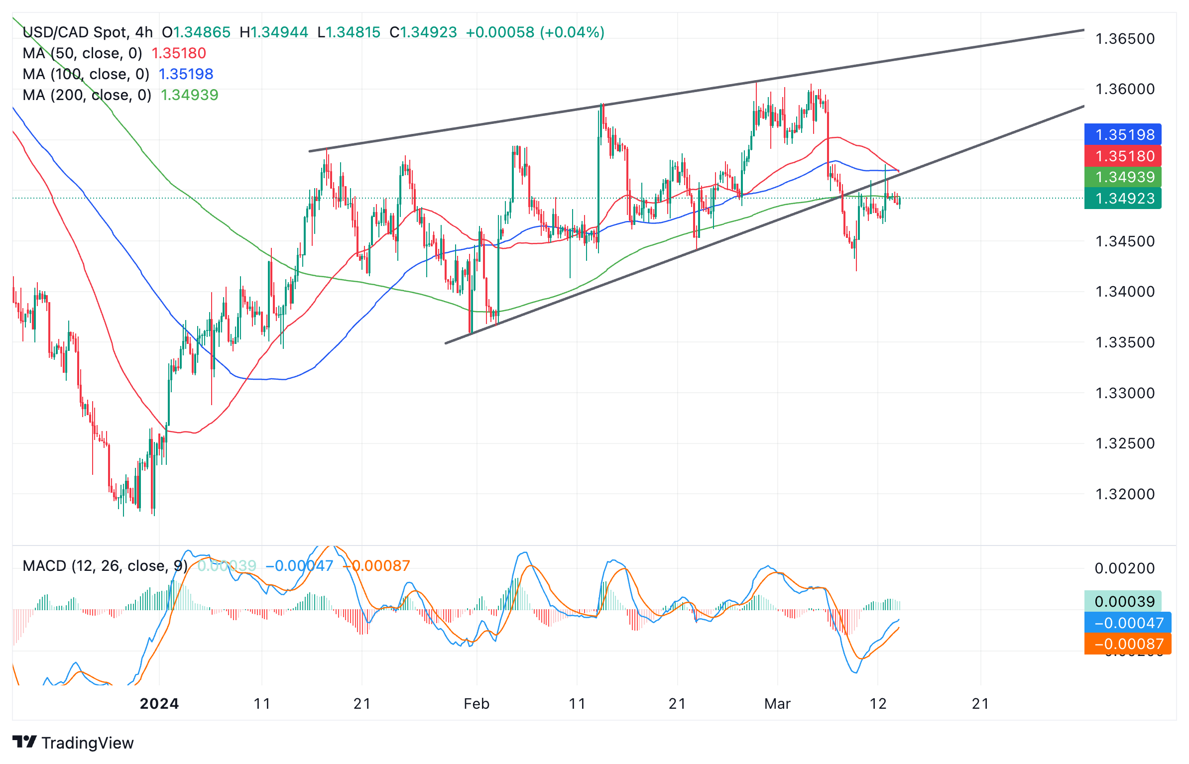Click the Feb label on time axis
The height and width of the screenshot is (764, 1189).
click(x=476, y=703)
